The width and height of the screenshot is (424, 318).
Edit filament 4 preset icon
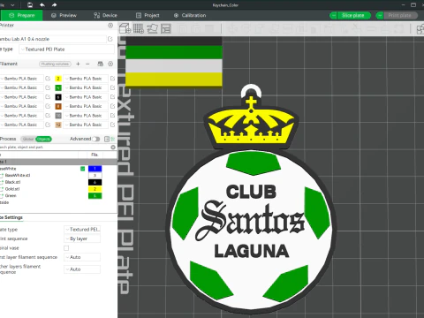tap(112, 87)
